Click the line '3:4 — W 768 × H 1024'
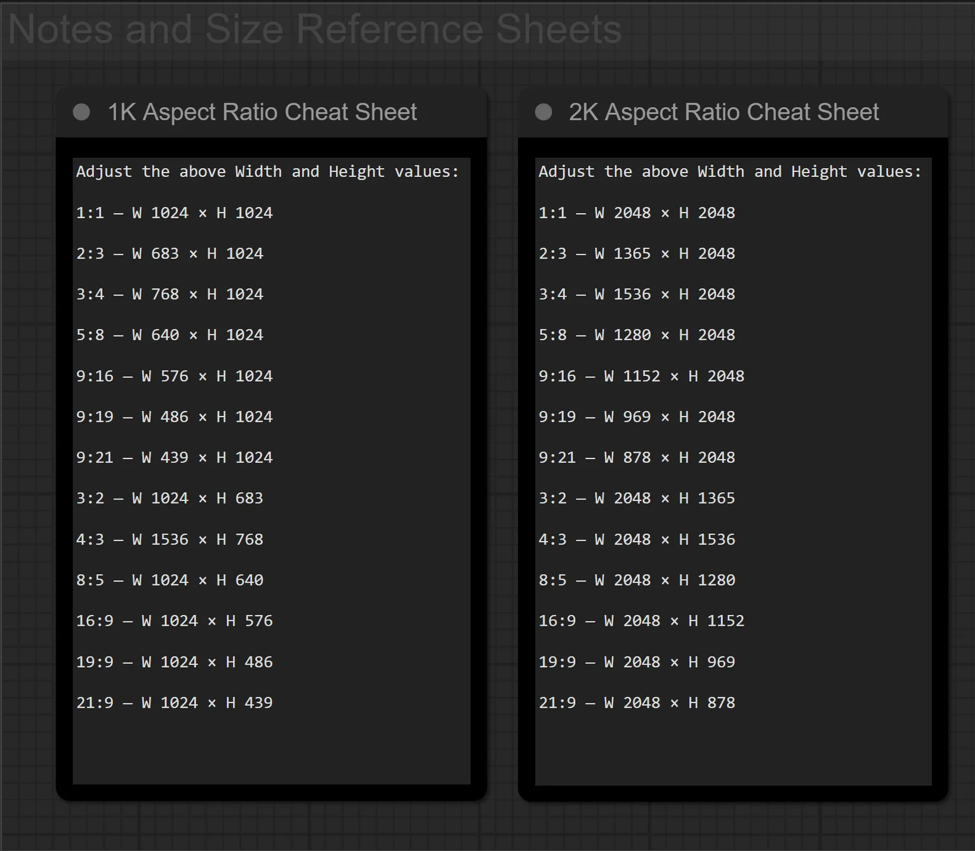 (169, 294)
